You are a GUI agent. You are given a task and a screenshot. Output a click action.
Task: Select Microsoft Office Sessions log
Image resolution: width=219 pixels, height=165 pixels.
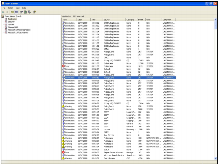(18, 32)
